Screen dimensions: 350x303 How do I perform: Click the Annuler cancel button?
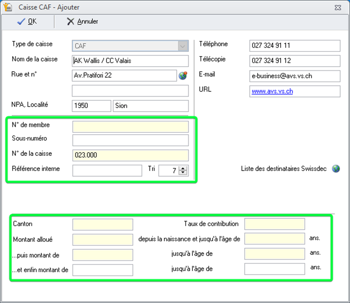click(83, 22)
